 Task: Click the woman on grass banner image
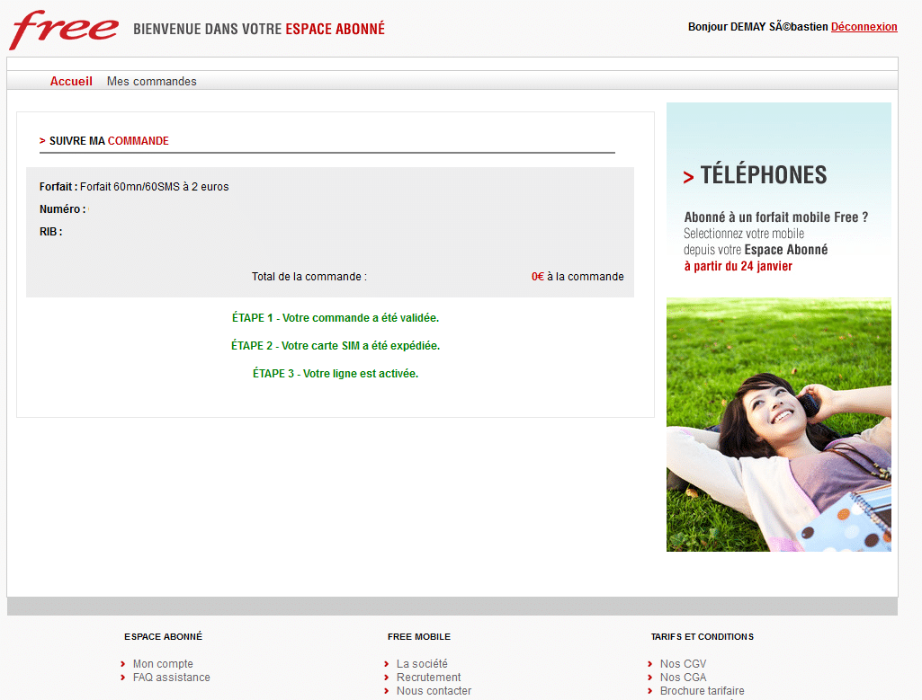[x=778, y=424]
